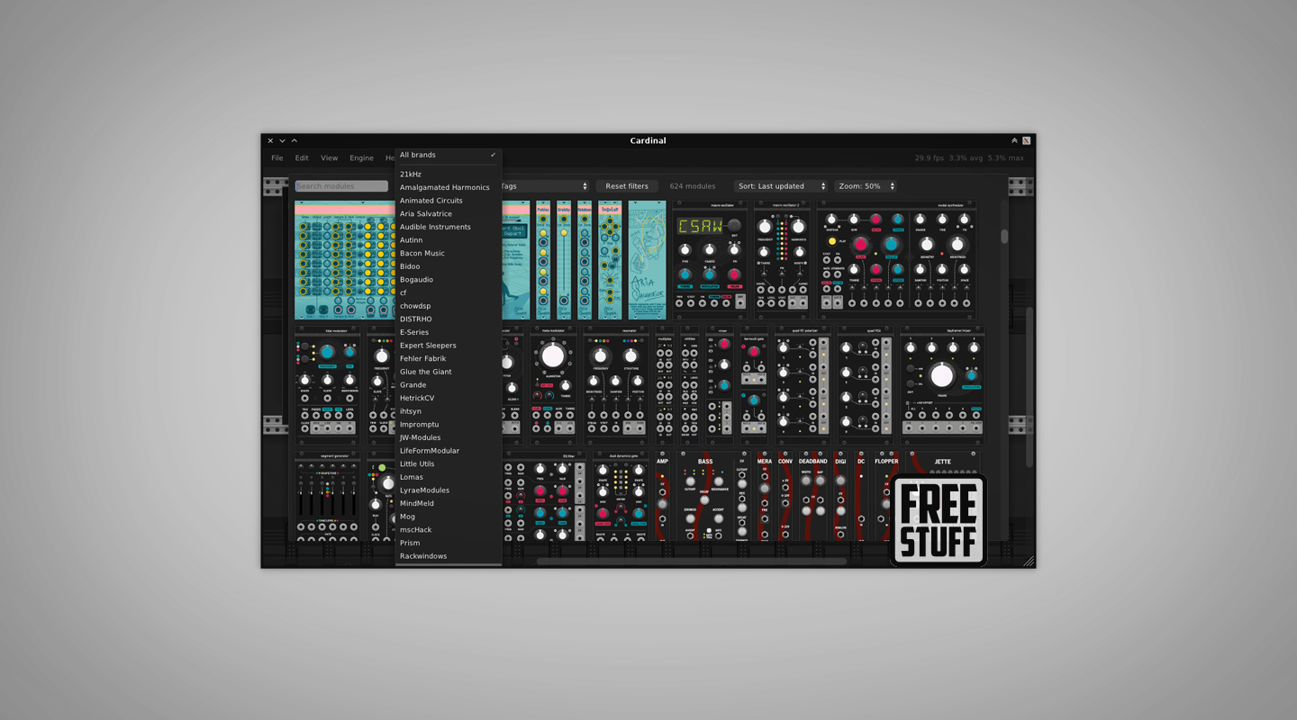Select the MERA module thumbnail
Screen dimensions: 1297x720
[x=765, y=497]
